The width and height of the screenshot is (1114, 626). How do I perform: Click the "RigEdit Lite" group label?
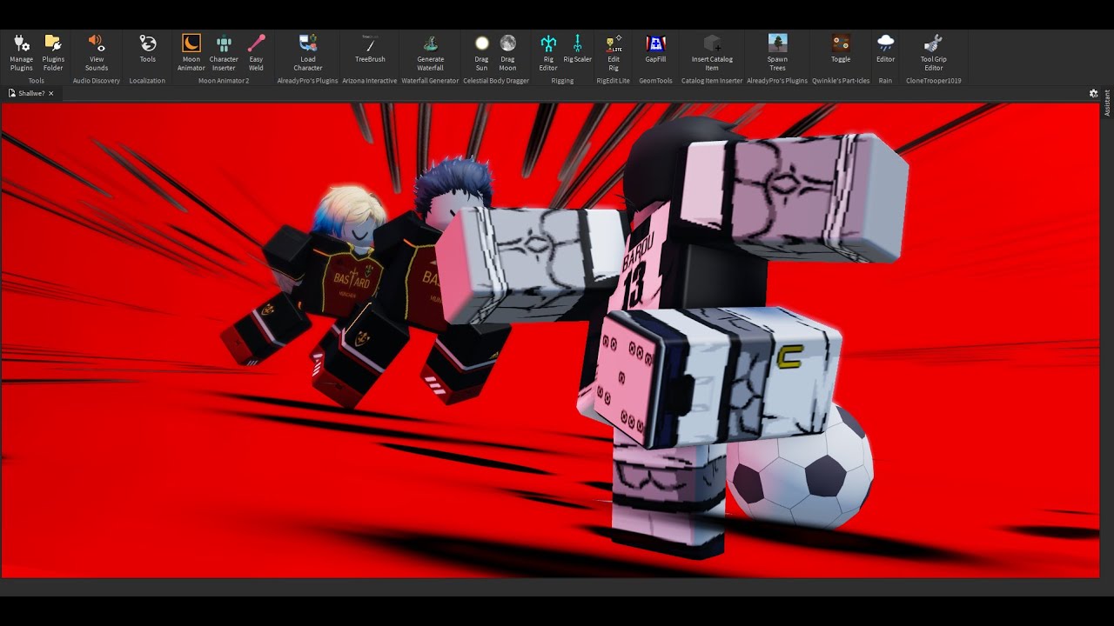pyautogui.click(x=614, y=81)
